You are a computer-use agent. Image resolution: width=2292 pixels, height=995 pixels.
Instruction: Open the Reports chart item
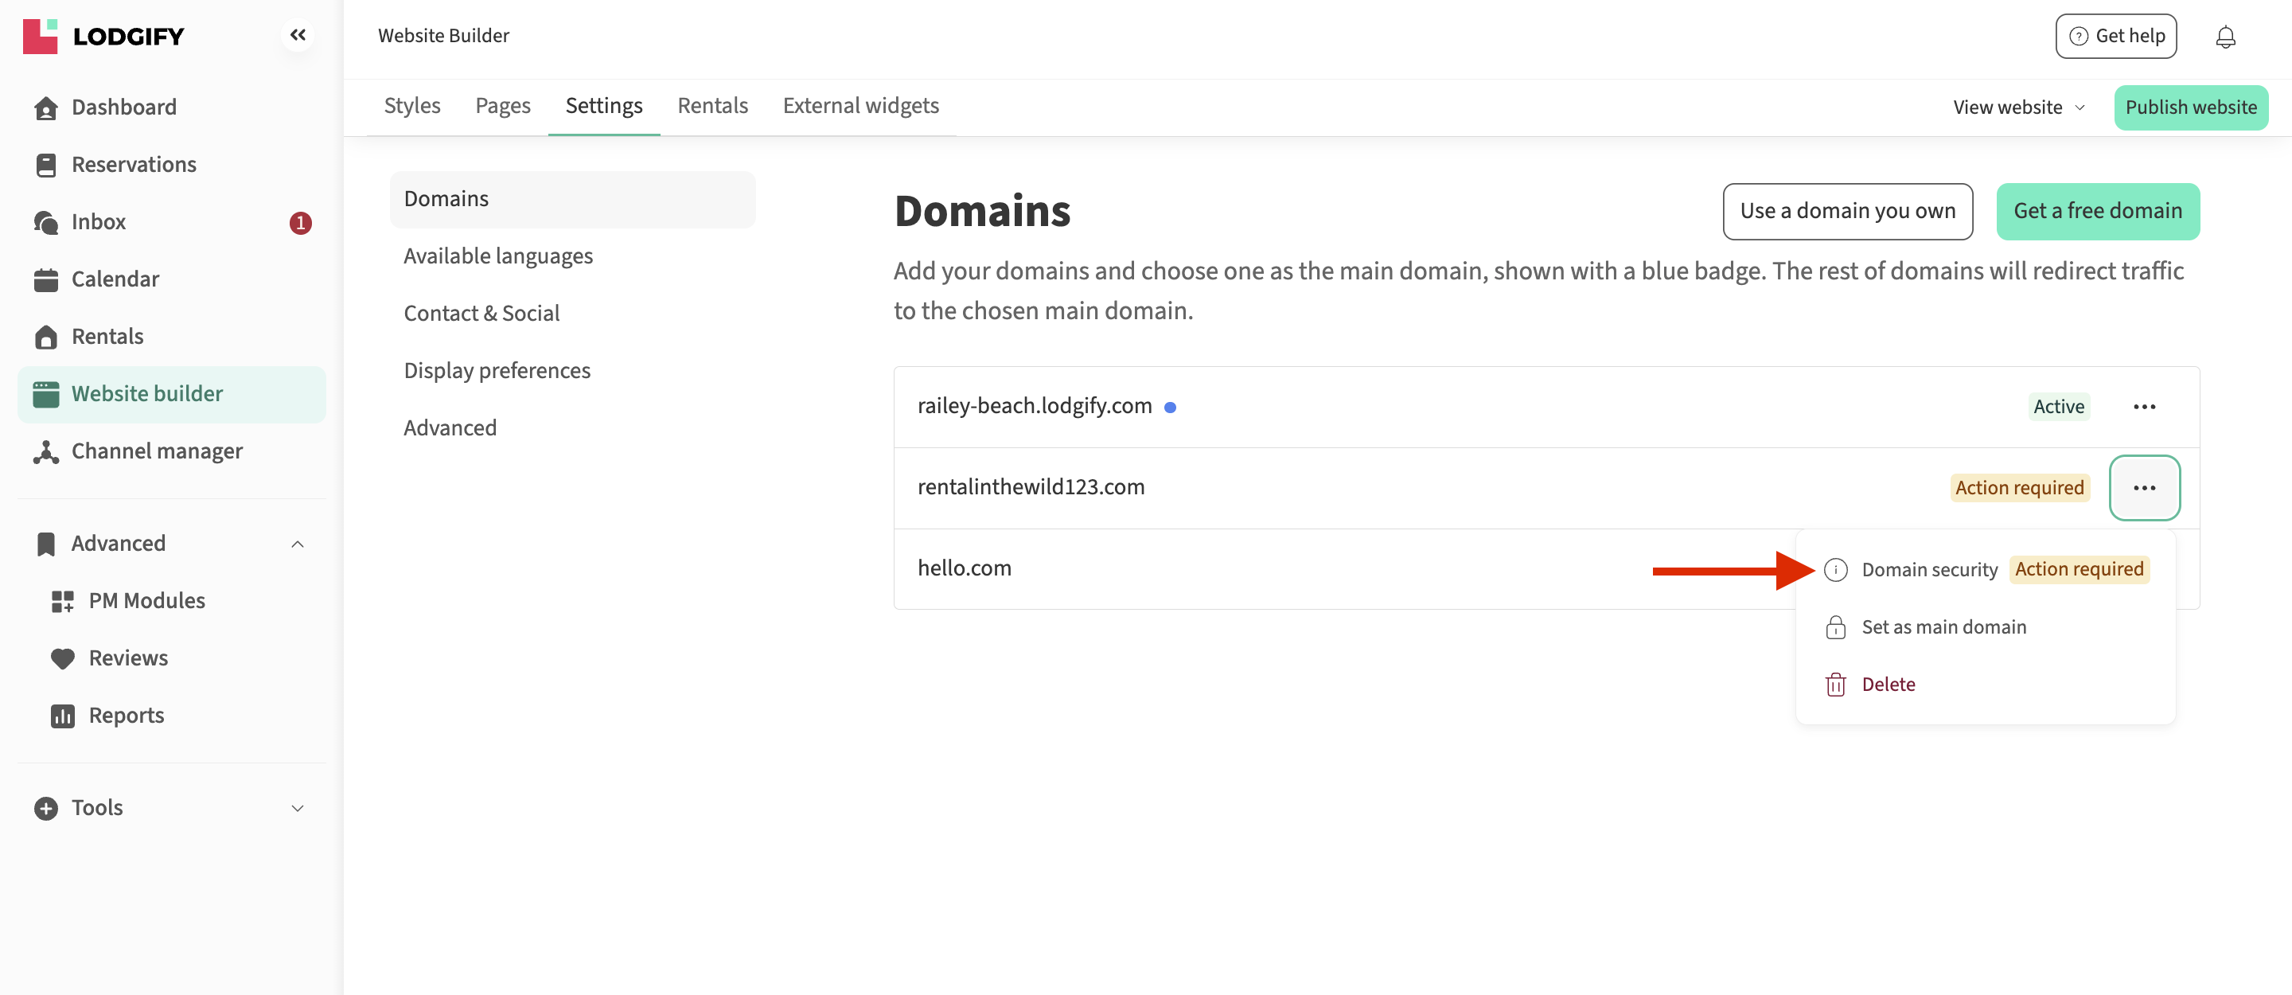126,716
